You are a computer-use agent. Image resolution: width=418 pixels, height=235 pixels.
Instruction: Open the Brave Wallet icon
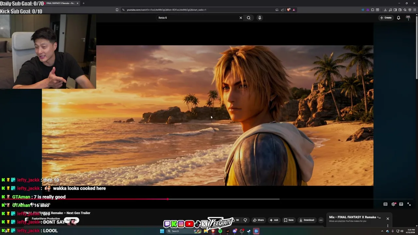[x=400, y=10]
